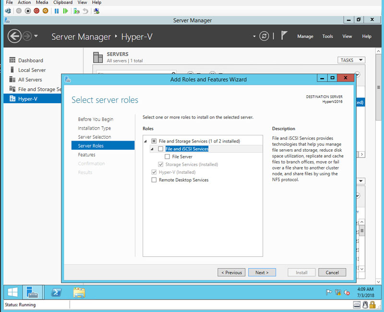Open File Explorer from the taskbar
384x312 pixels.
(x=79, y=292)
